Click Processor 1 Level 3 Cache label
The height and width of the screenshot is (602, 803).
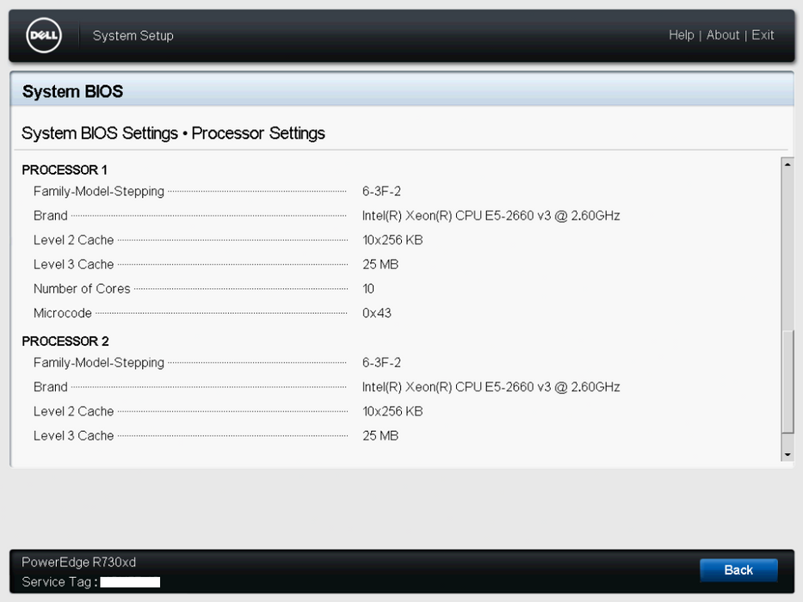point(74,265)
